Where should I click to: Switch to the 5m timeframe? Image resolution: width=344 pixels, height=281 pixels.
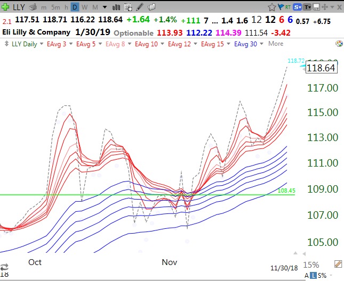[55, 7]
